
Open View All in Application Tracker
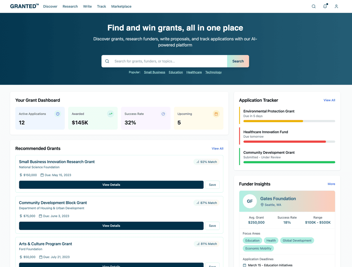click(x=329, y=100)
